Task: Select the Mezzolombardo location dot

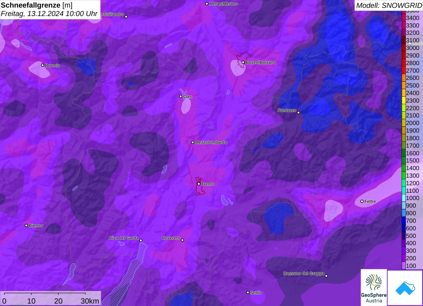Action: (192, 142)
